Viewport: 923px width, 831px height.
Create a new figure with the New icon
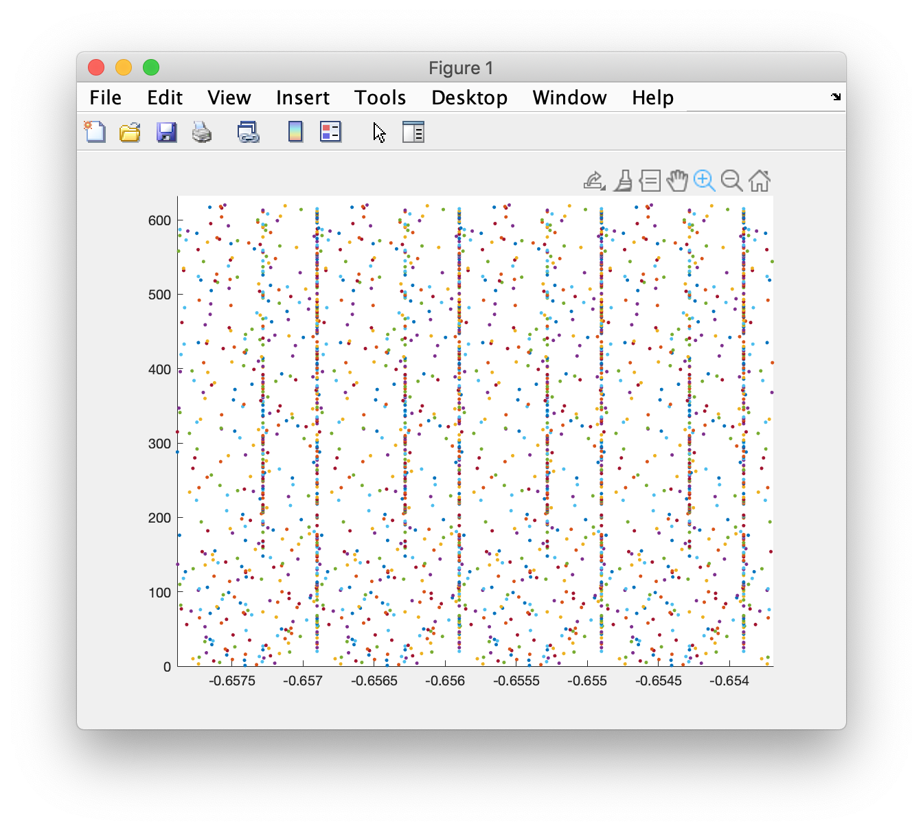94,131
